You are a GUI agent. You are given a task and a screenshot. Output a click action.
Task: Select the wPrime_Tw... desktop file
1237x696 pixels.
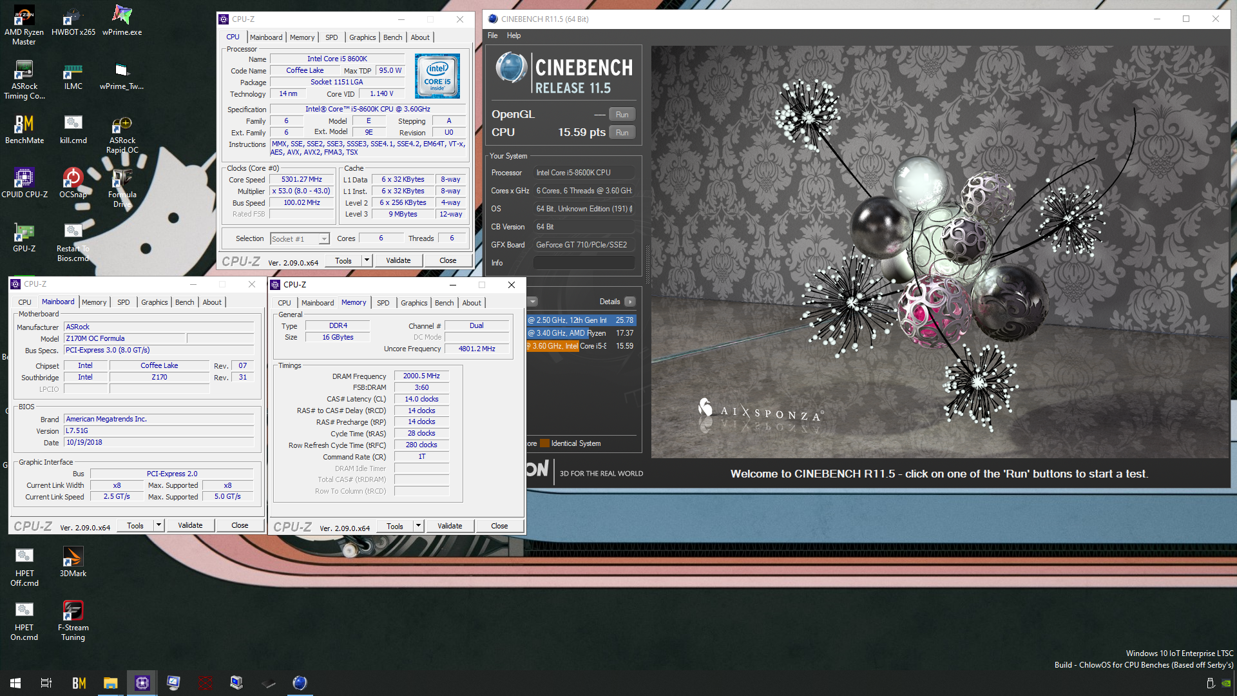(122, 75)
